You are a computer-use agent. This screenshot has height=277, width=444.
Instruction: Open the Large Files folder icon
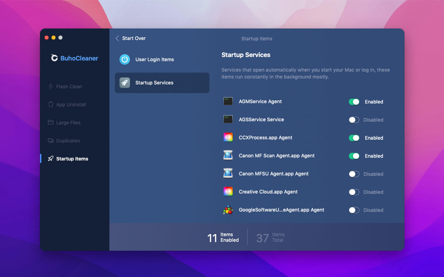51,122
